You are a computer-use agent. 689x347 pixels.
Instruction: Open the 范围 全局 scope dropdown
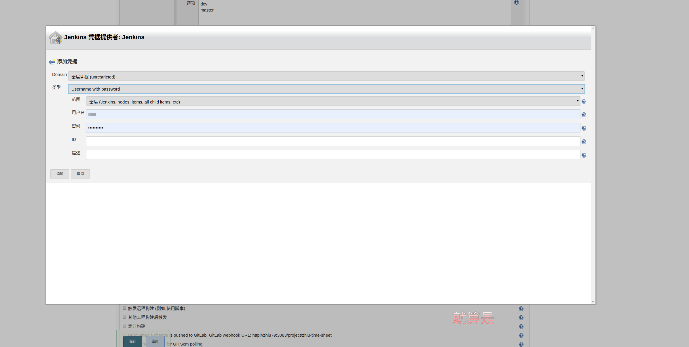333,101
